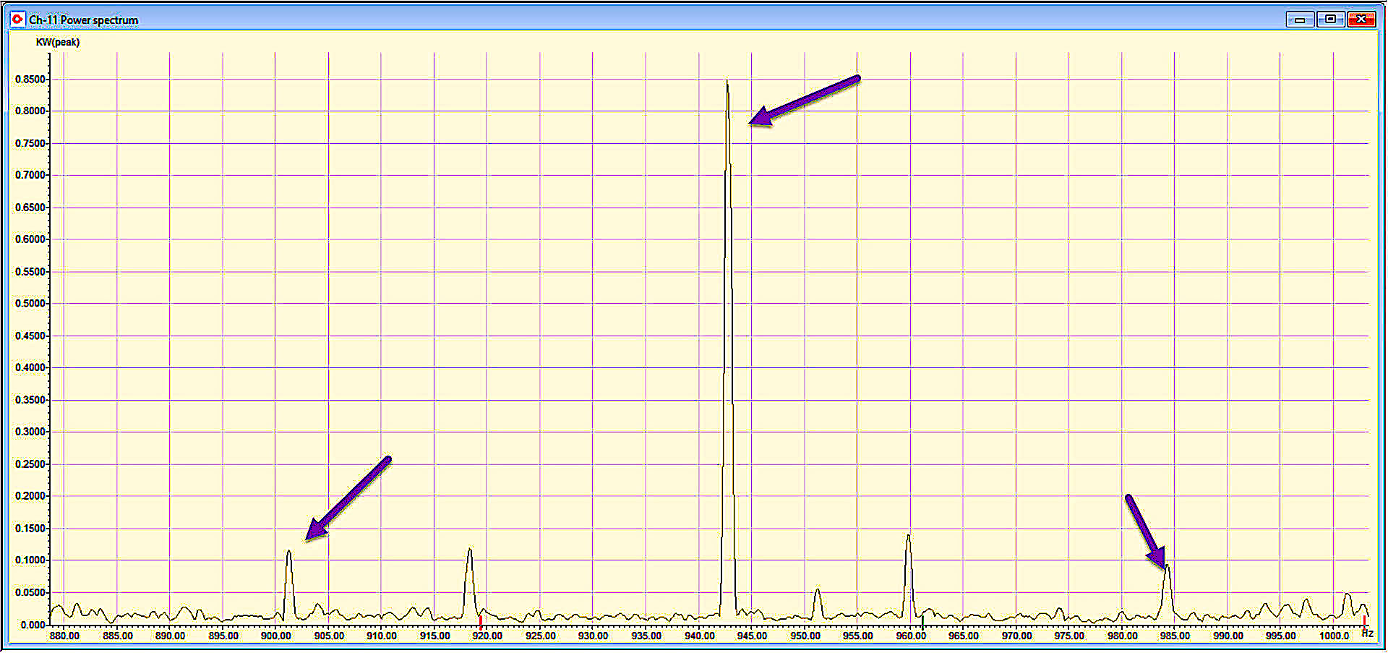Click the 0.8000 Y-axis value

click(x=30, y=111)
